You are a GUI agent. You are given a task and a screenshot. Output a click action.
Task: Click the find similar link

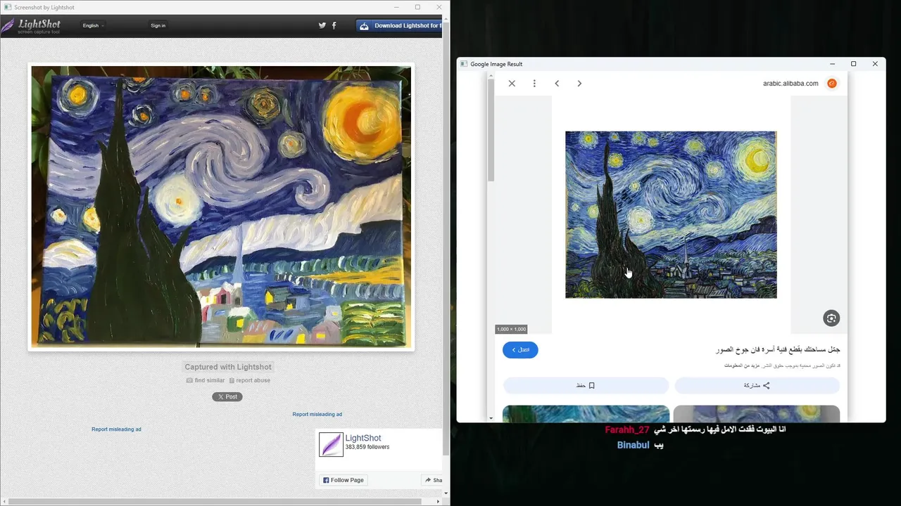point(206,380)
